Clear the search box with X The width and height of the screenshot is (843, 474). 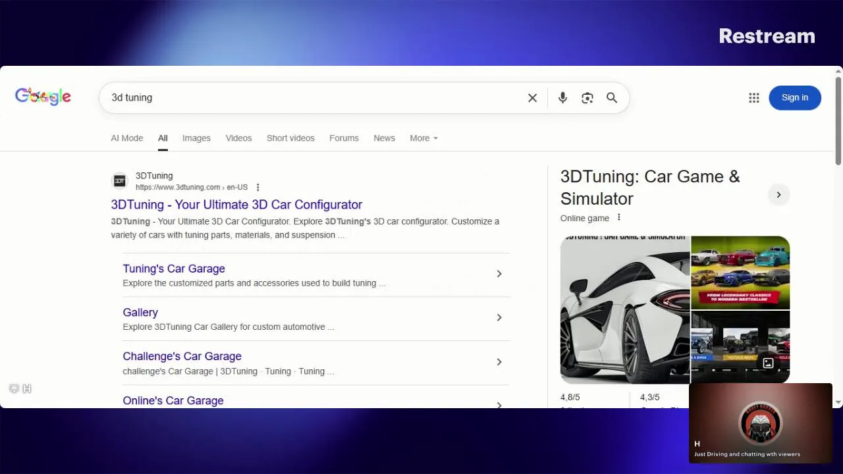[532, 98]
